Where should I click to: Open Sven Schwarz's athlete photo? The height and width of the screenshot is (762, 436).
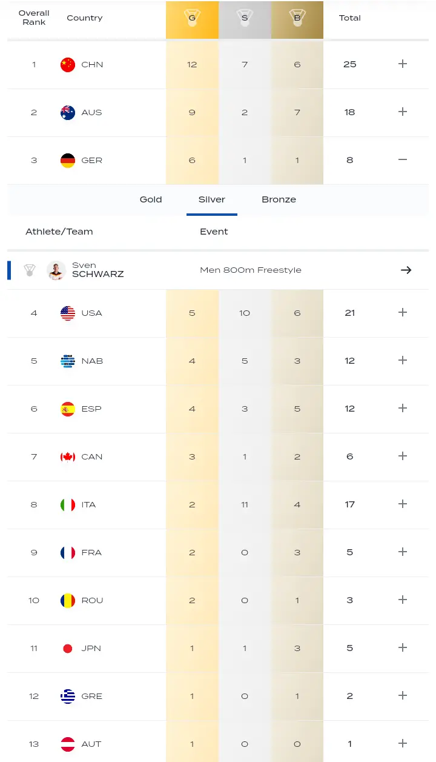(56, 270)
